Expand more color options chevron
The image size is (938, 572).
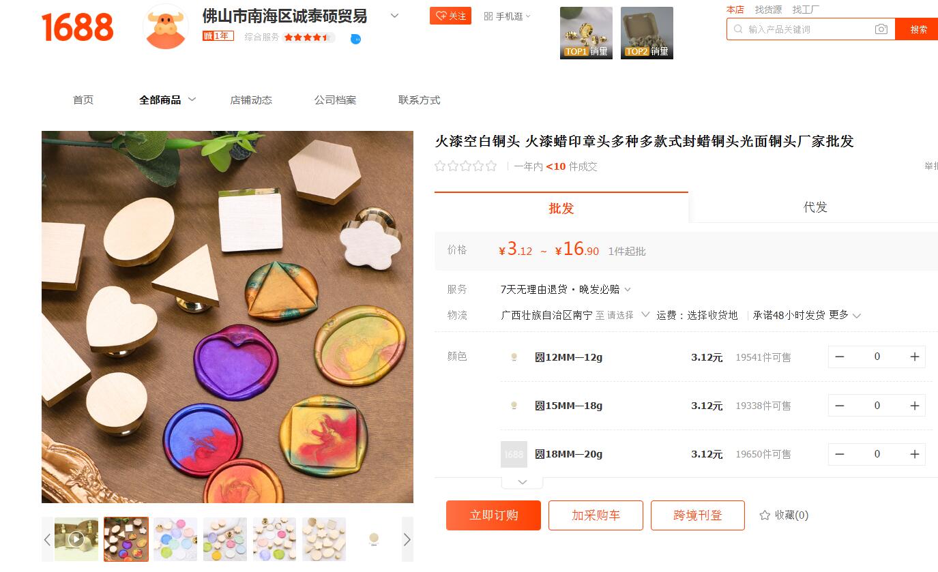tap(523, 482)
